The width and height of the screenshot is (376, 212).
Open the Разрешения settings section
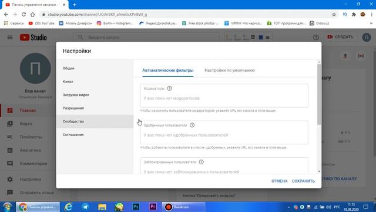(95, 108)
